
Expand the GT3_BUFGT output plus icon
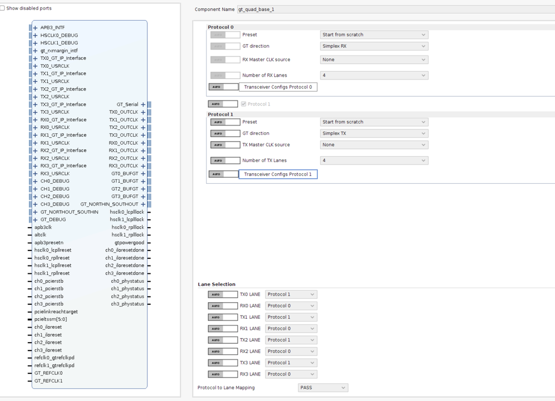(x=143, y=197)
